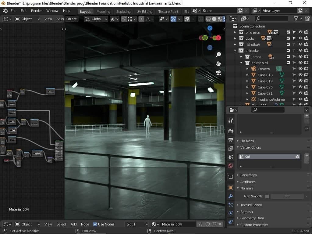Open the Render menu
Image resolution: width=312 pixels, height=234 pixels.
[37, 11]
